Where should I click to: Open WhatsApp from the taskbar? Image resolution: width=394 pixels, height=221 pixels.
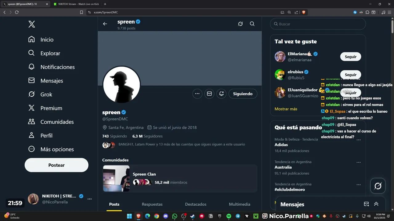[175, 216]
